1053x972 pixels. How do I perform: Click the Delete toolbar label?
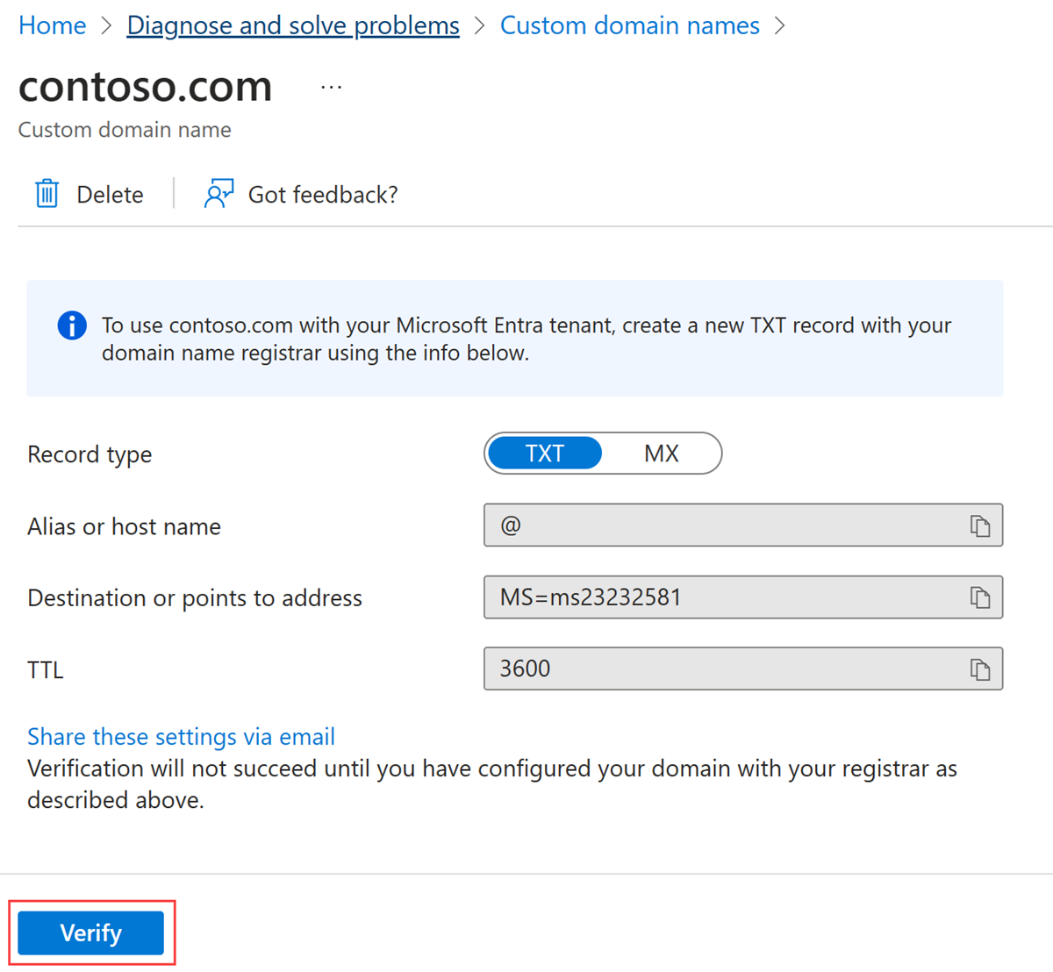coord(110,195)
